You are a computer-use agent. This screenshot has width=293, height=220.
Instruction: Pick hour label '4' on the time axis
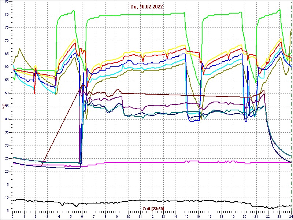(x=59, y=216)
